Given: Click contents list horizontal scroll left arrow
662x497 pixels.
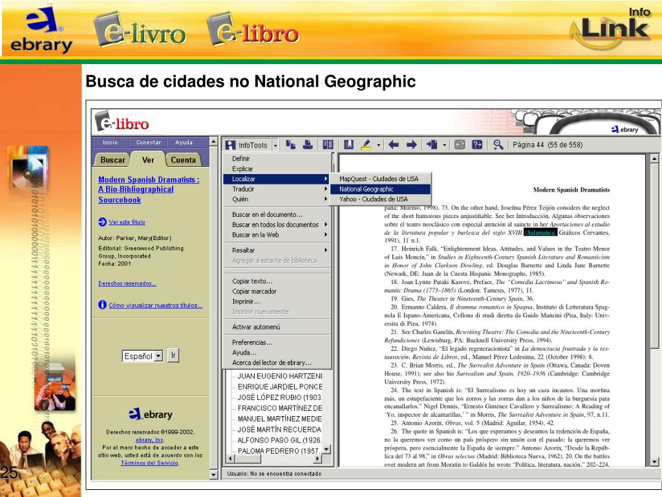Looking at the screenshot, I should [230, 459].
